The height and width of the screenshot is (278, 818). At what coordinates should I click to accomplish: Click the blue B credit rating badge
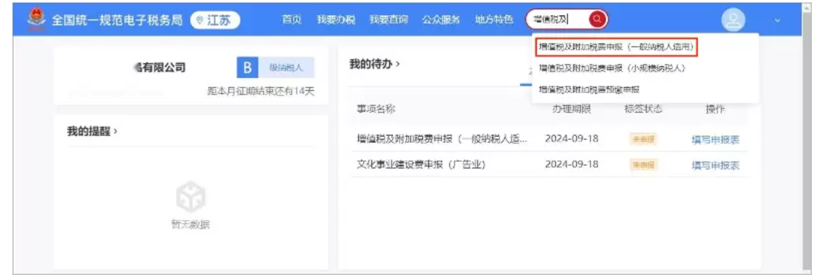click(247, 68)
